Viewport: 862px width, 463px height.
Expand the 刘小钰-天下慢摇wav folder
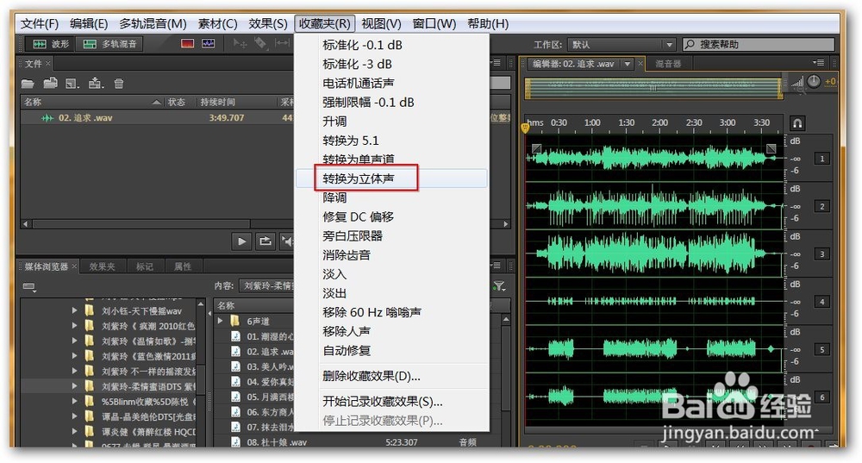[x=74, y=310]
